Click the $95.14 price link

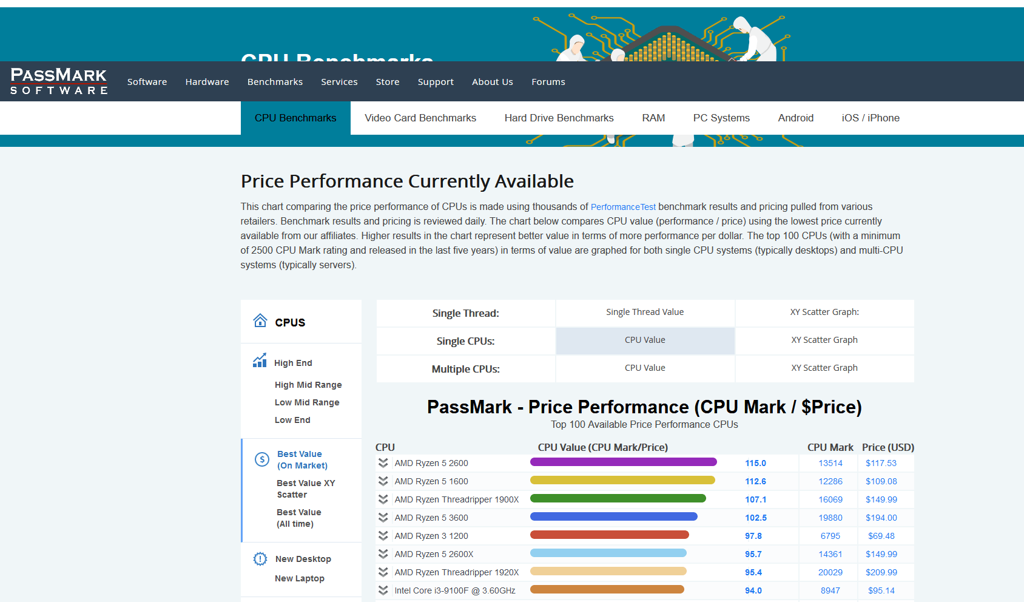pyautogui.click(x=881, y=590)
